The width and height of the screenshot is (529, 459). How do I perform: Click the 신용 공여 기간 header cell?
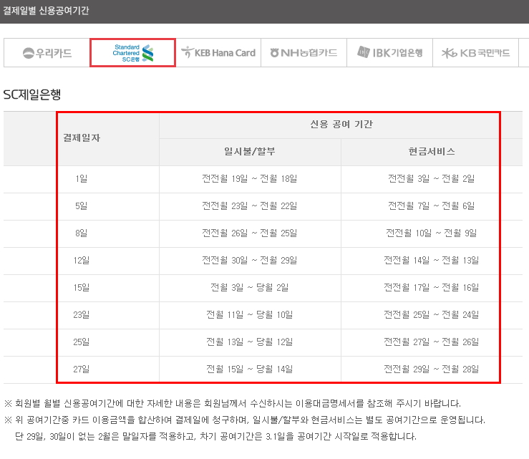340,125
